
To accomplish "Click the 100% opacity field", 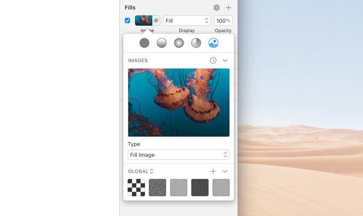I will pyautogui.click(x=223, y=21).
